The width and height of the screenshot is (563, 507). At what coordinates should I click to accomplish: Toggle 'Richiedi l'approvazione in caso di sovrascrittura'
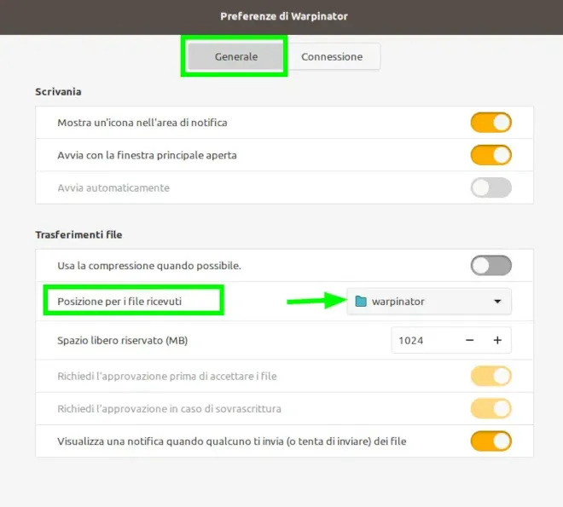[490, 408]
